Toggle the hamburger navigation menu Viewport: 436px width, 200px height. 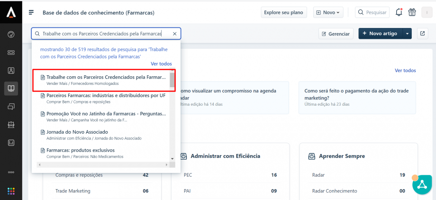[31, 12]
